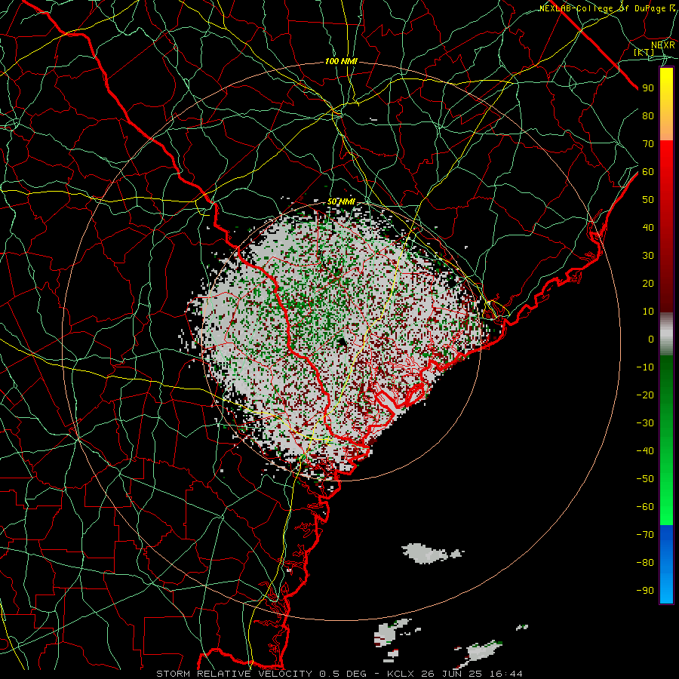Click the bright green segment near -50
This screenshot has width=679, height=679.
point(666,481)
